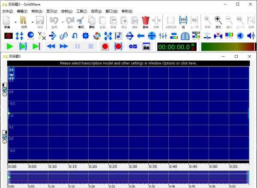Expand the dropdown arrow beside 打开

tap(33, 22)
